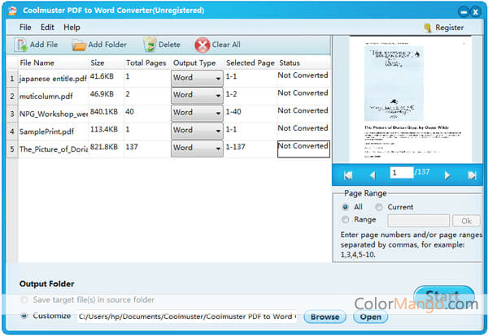Click the Delete recycle bin icon

pos(150,45)
